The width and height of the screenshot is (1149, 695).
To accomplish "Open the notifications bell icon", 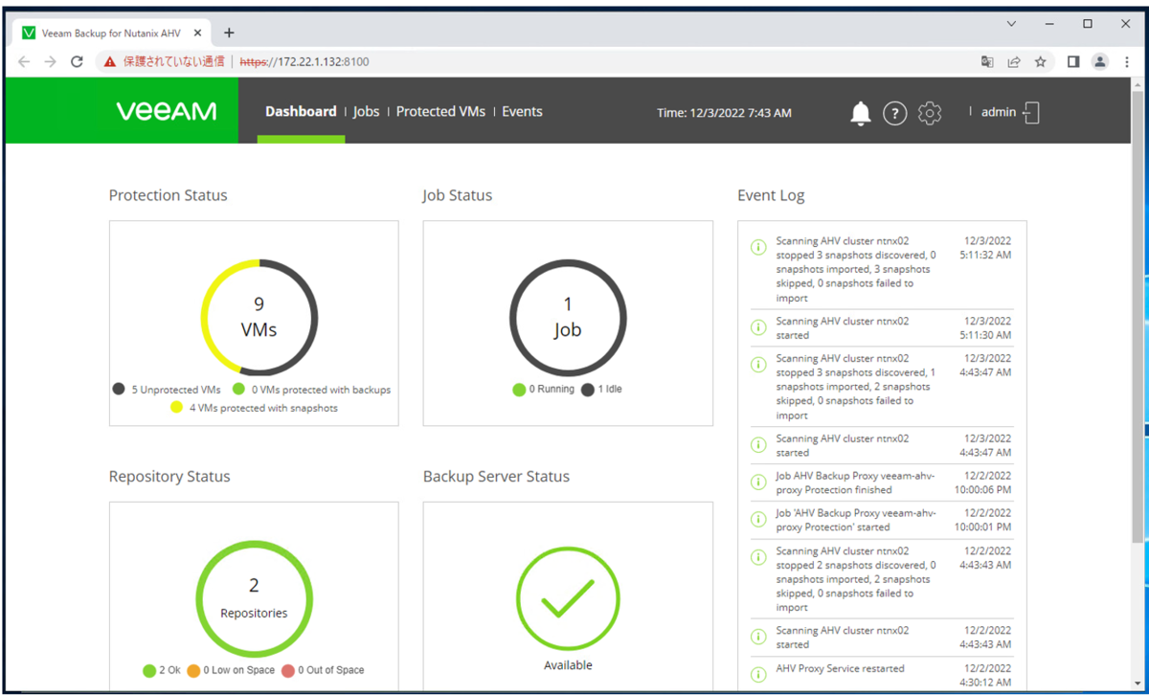I will (861, 113).
